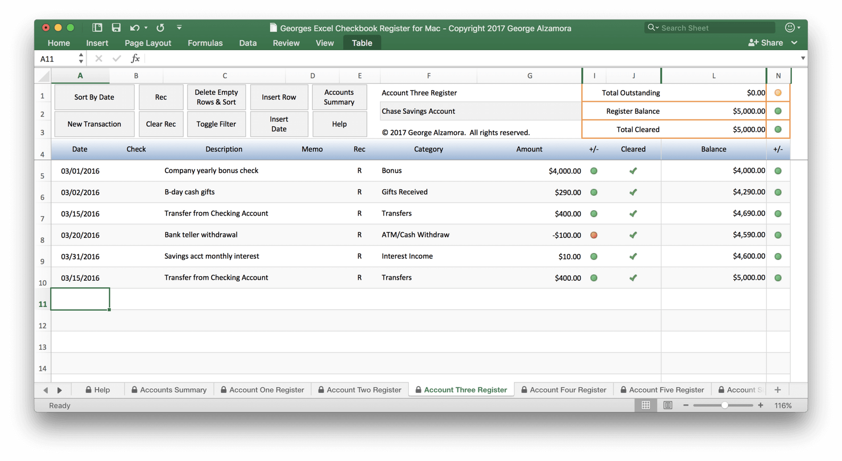Open the Formula Builder fx icon

135,58
